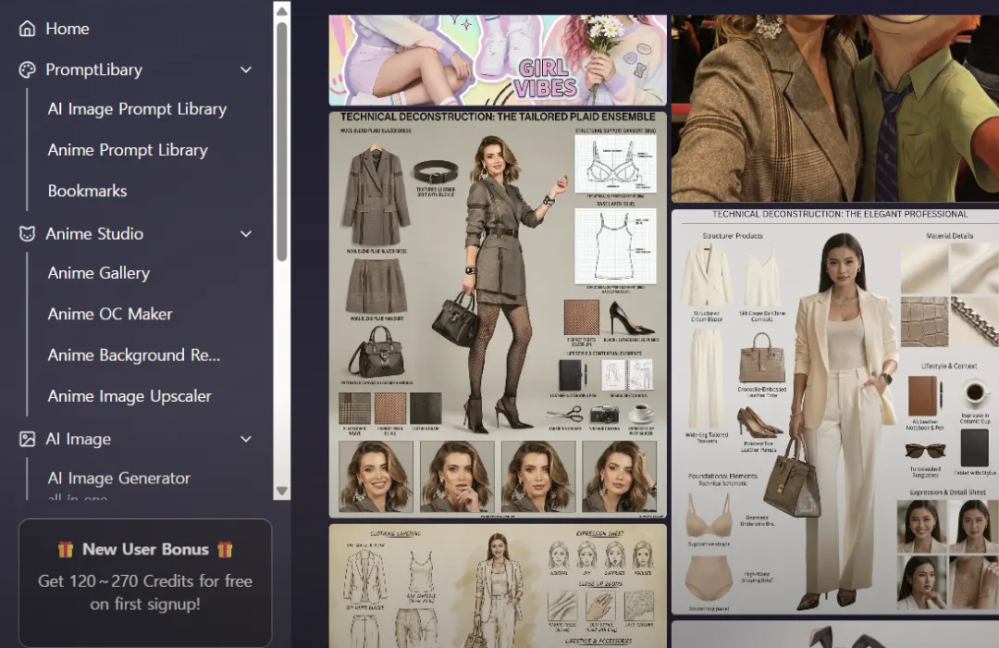Launch the AI Image Generator
Screen dimensions: 999x648
[119, 479]
